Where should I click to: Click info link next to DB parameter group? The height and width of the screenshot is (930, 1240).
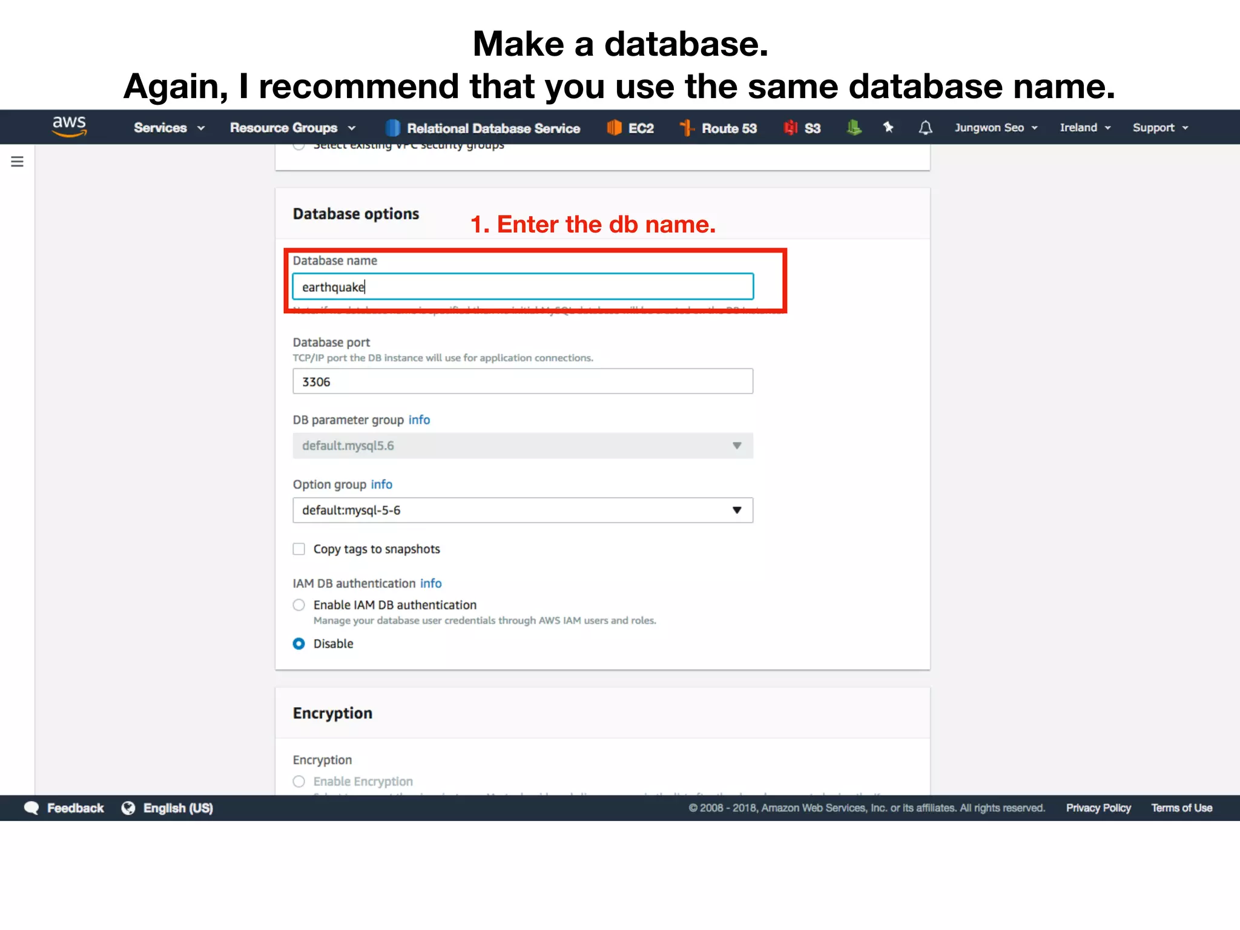pos(419,420)
